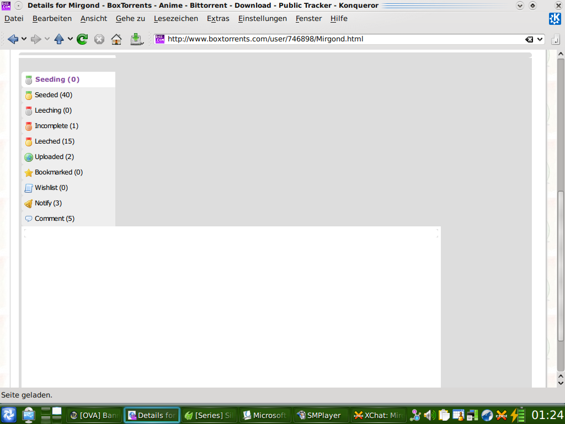The height and width of the screenshot is (424, 565).
Task: Click the Back navigation arrow
Action: coord(13,39)
